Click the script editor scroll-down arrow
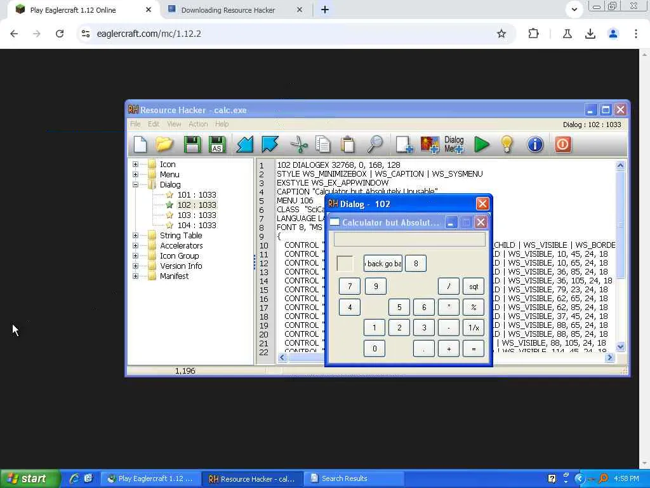The width and height of the screenshot is (650, 488). (x=620, y=346)
